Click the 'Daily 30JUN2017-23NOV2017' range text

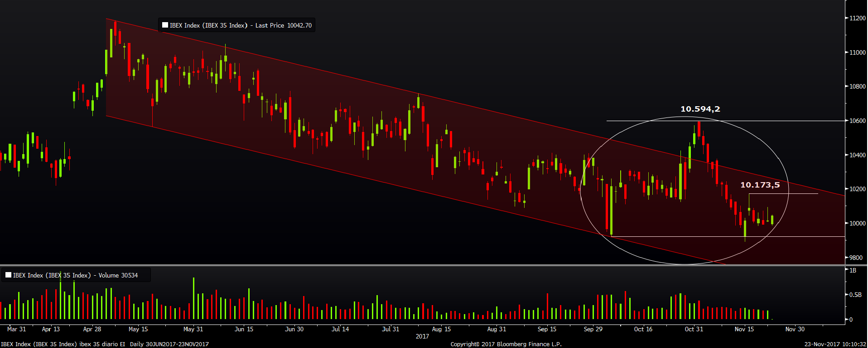click(x=169, y=344)
